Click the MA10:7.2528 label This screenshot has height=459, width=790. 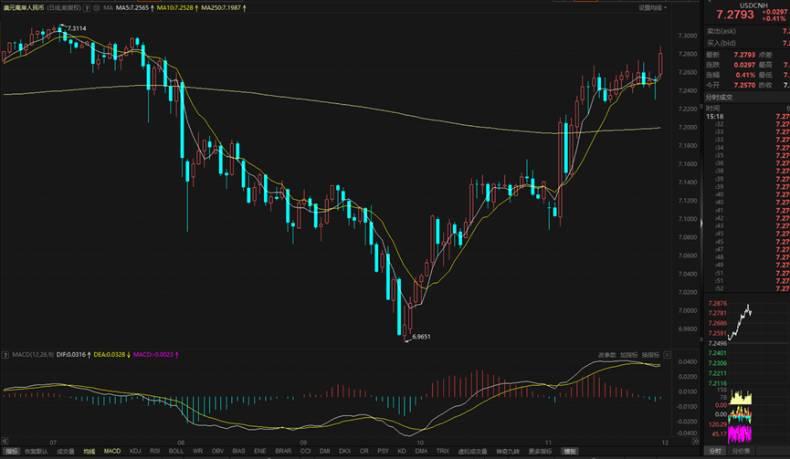[174, 8]
